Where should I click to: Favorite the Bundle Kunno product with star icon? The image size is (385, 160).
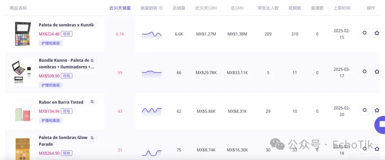(377, 72)
